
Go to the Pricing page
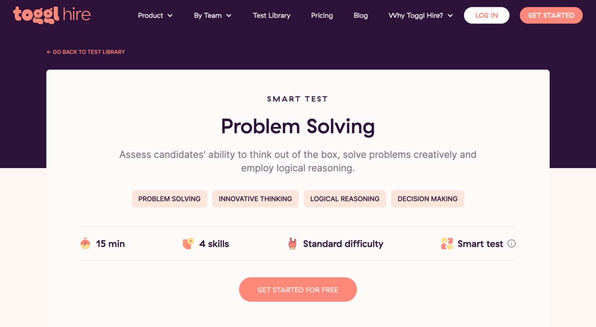tap(322, 15)
